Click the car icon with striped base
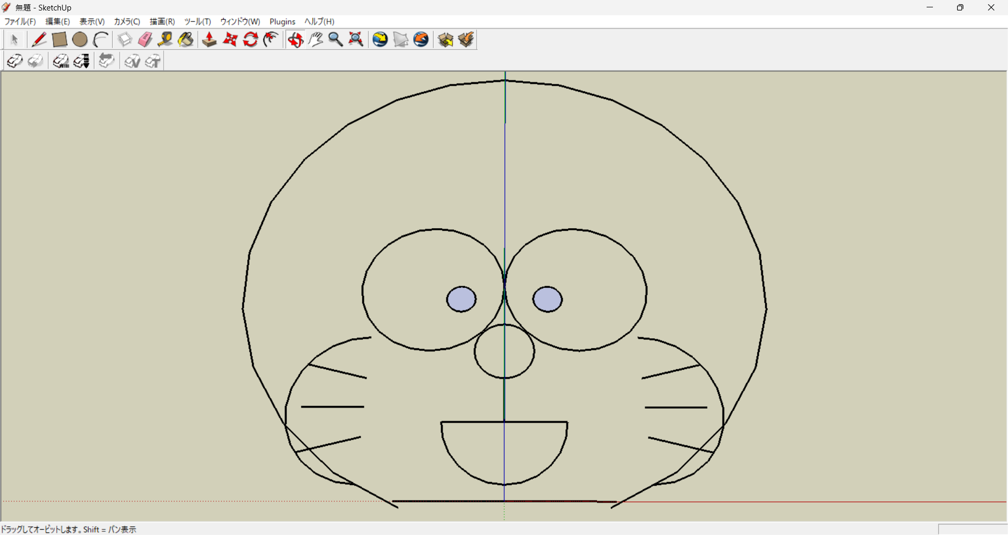1008x535 pixels. (60, 61)
